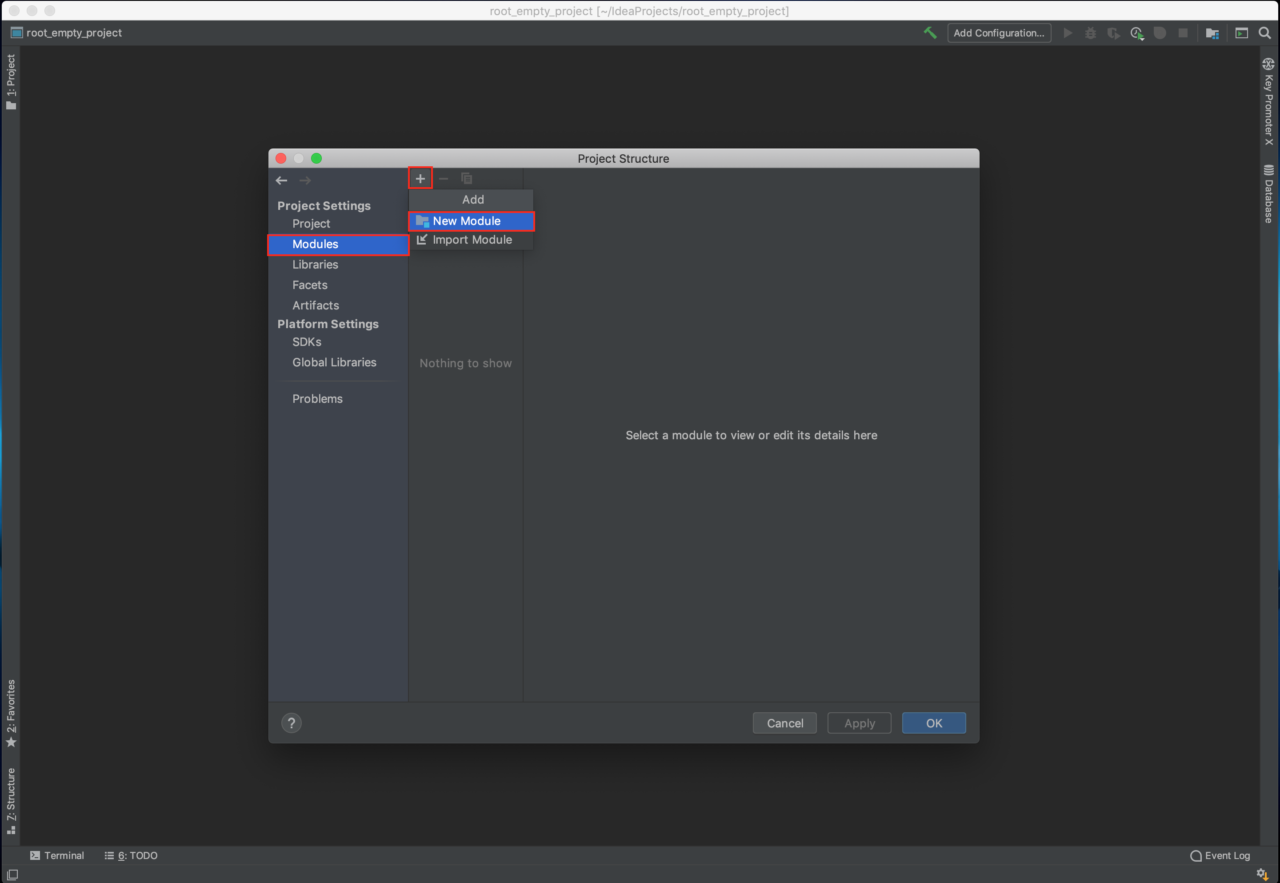
Task: Go back with the left arrow in dialog
Action: pyautogui.click(x=281, y=181)
